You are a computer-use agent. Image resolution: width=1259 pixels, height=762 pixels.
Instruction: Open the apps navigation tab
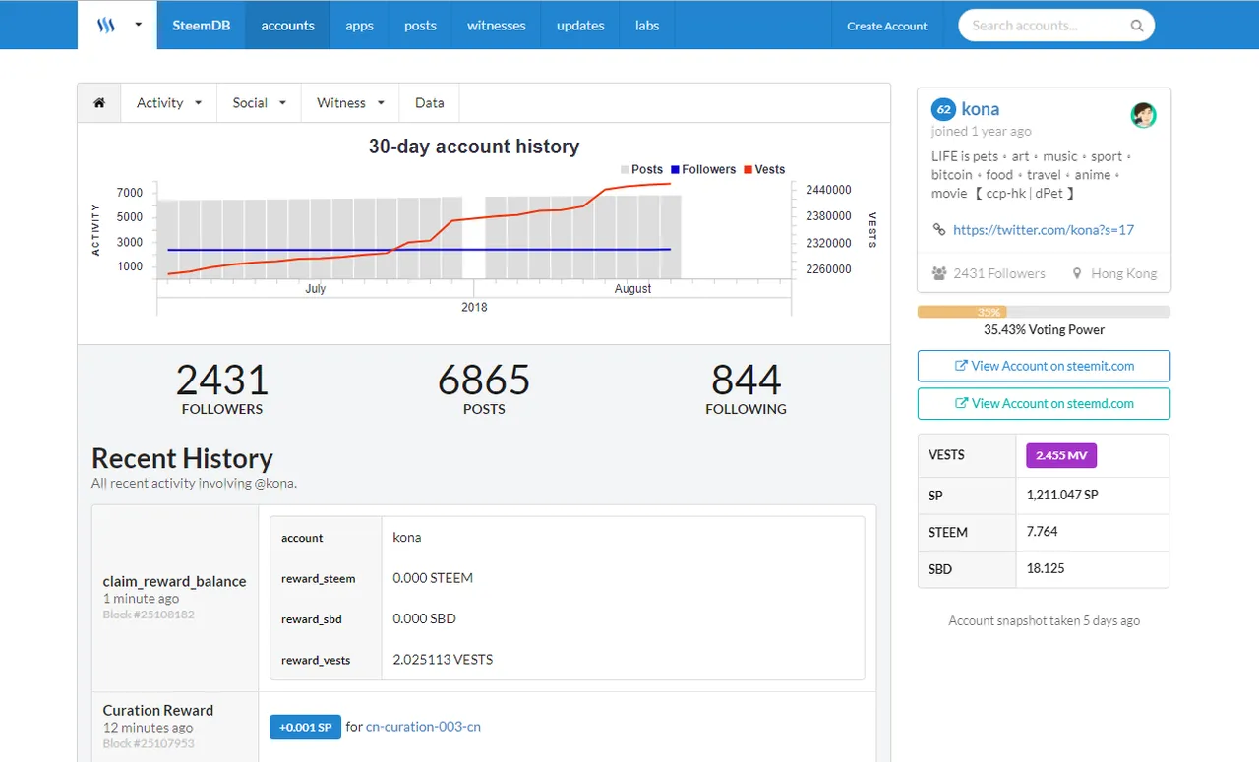pyautogui.click(x=359, y=26)
